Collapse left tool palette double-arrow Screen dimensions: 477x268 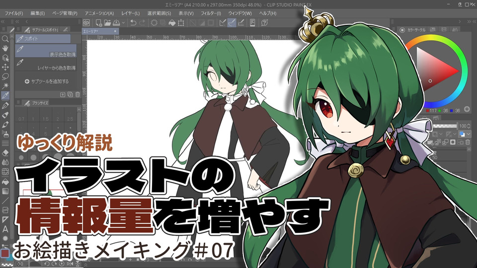point(3,21)
